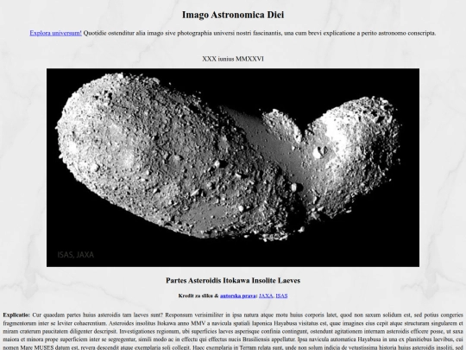Click the sentence starting 'Quotidie ostenditur alia imago'
Viewport: 466px width, 350px height.
[x=260, y=33]
